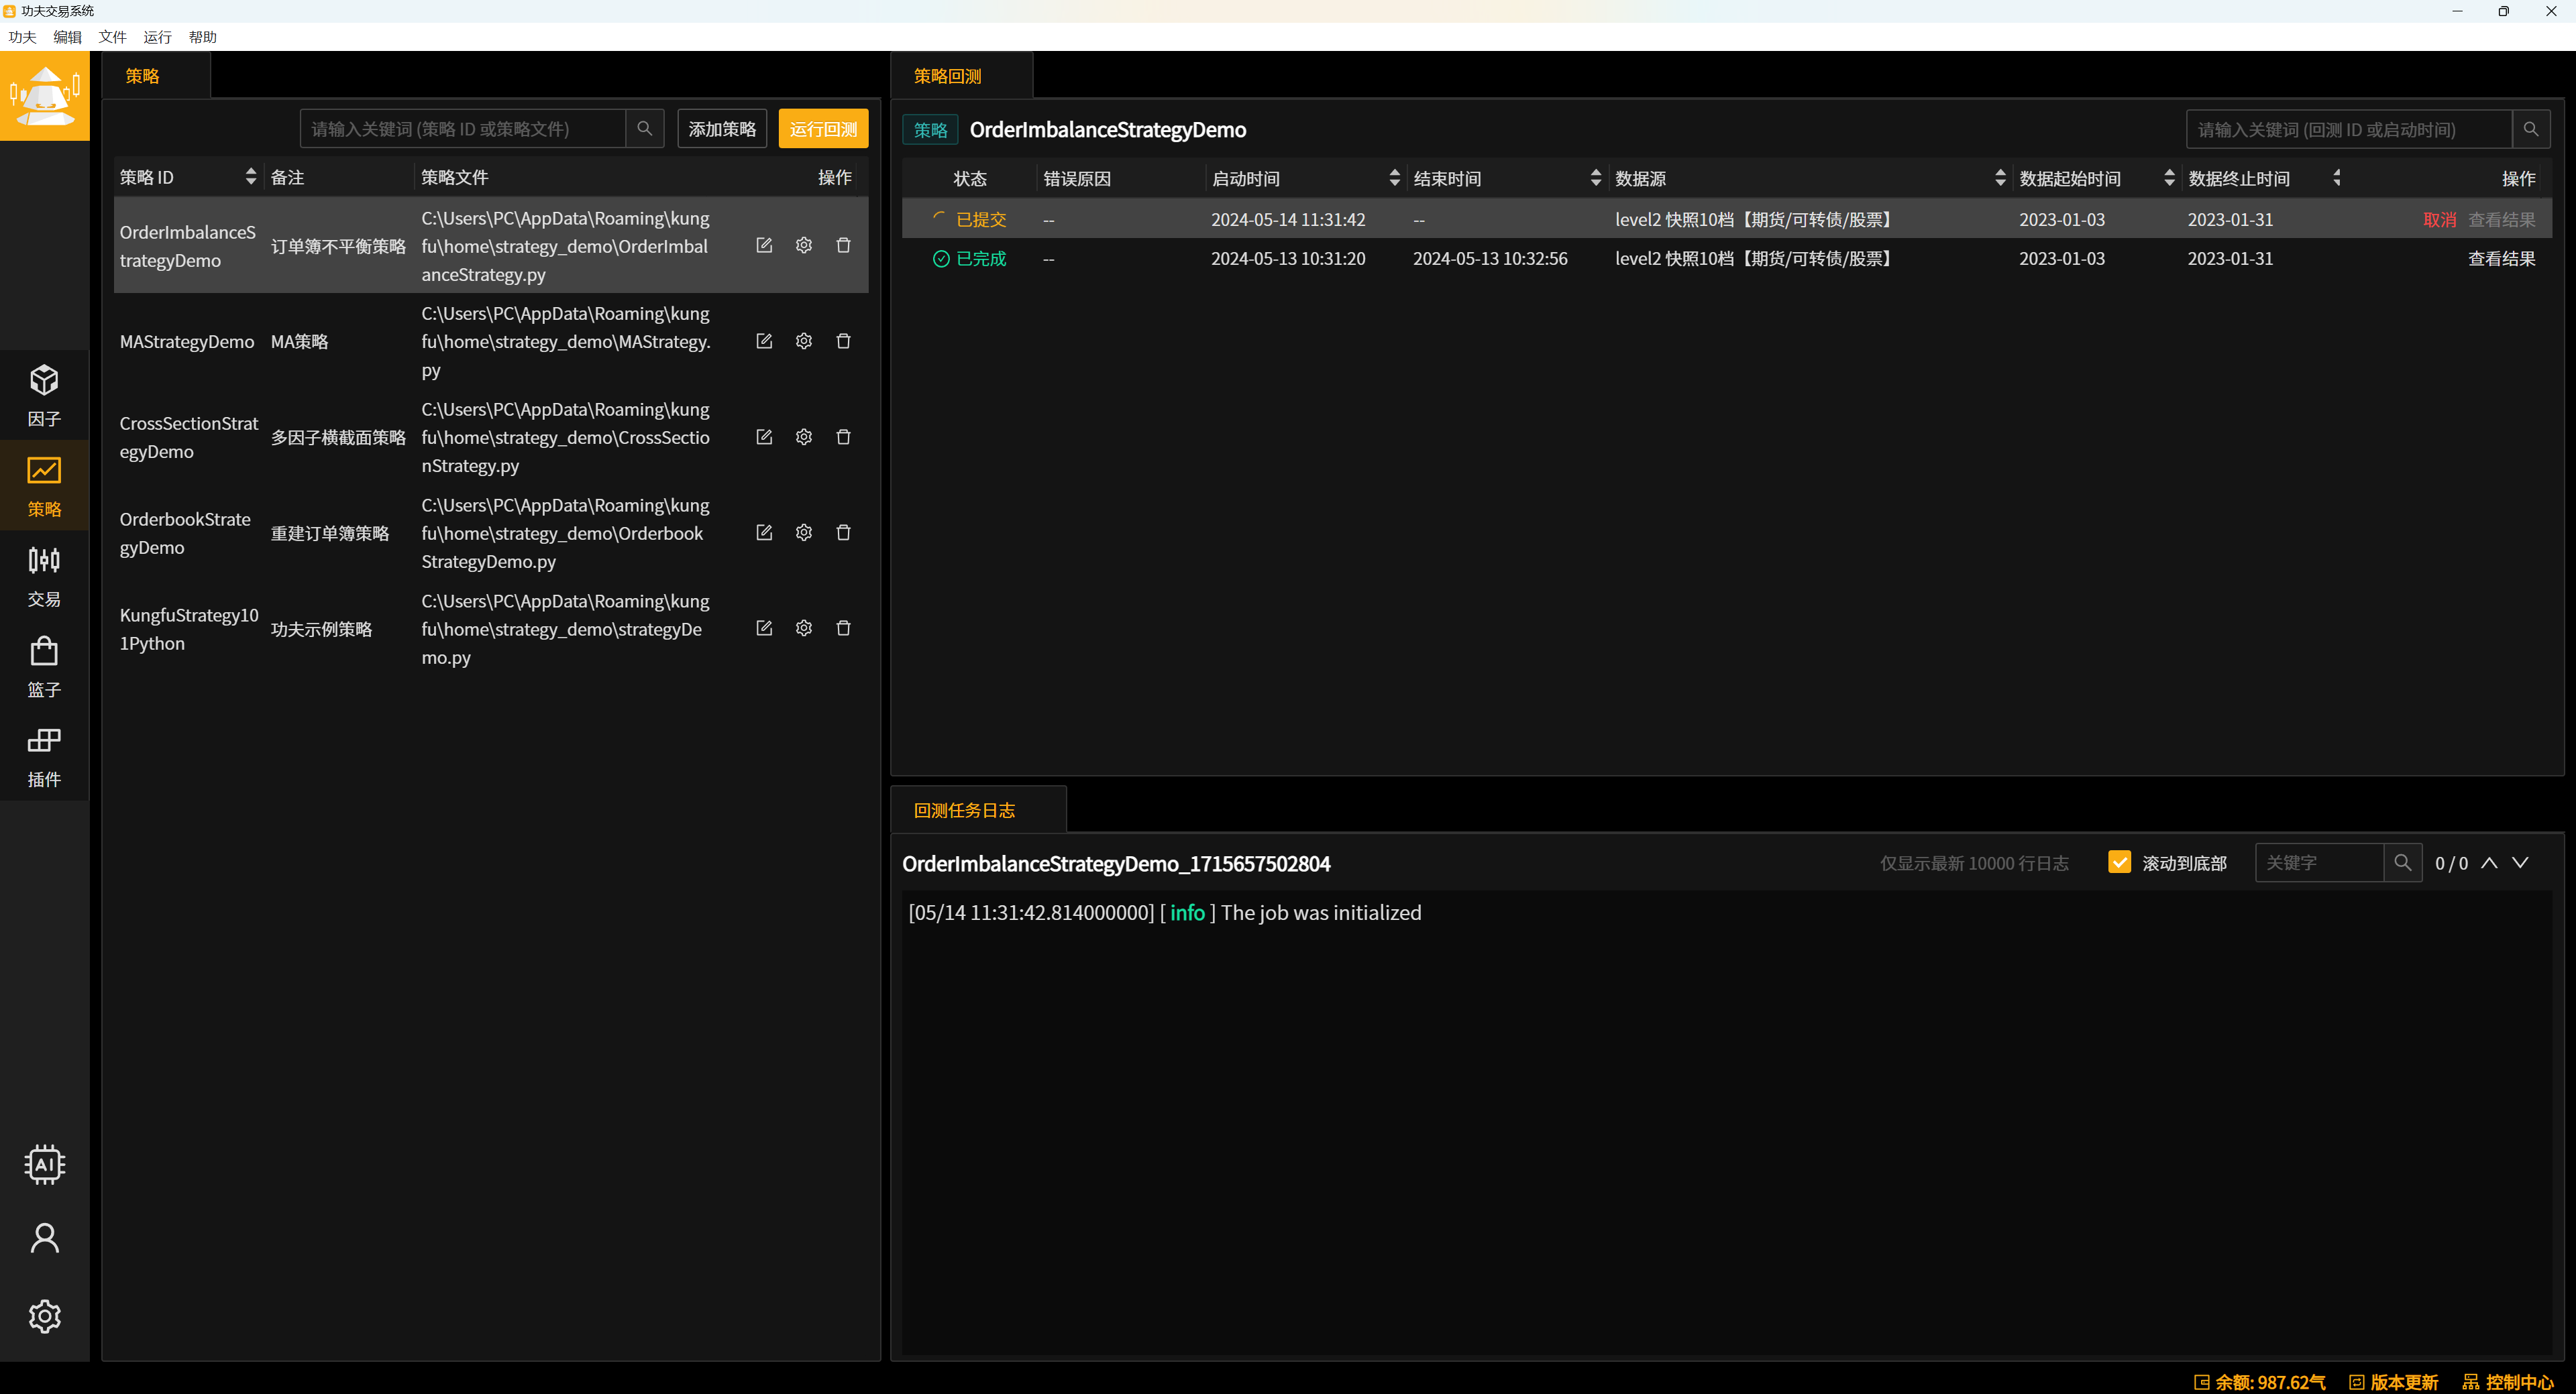Image resolution: width=2576 pixels, height=1394 pixels.
Task: Focus the strategy keyword search field
Action: pos(463,128)
